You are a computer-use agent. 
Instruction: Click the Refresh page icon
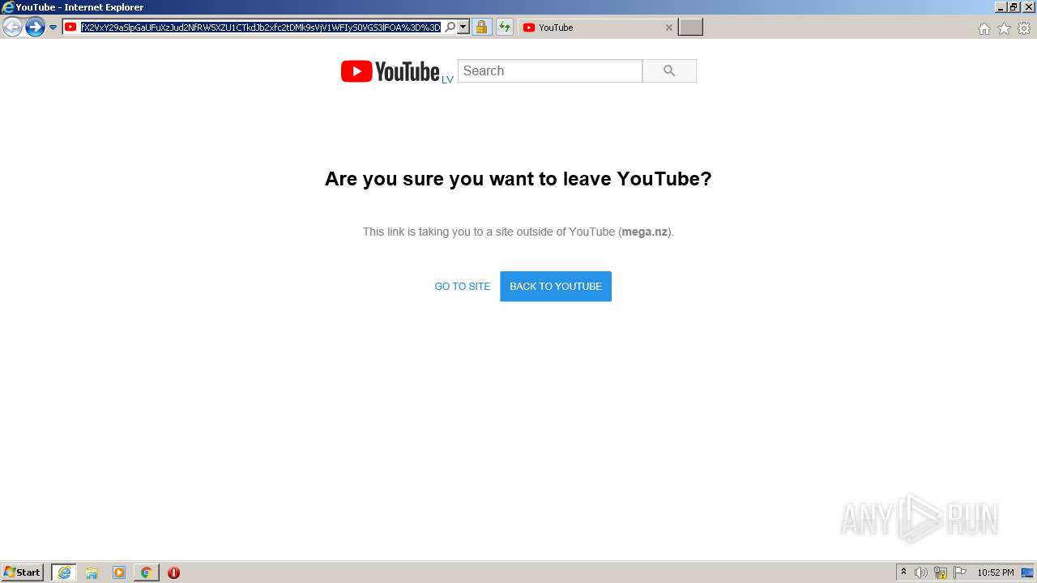(505, 27)
